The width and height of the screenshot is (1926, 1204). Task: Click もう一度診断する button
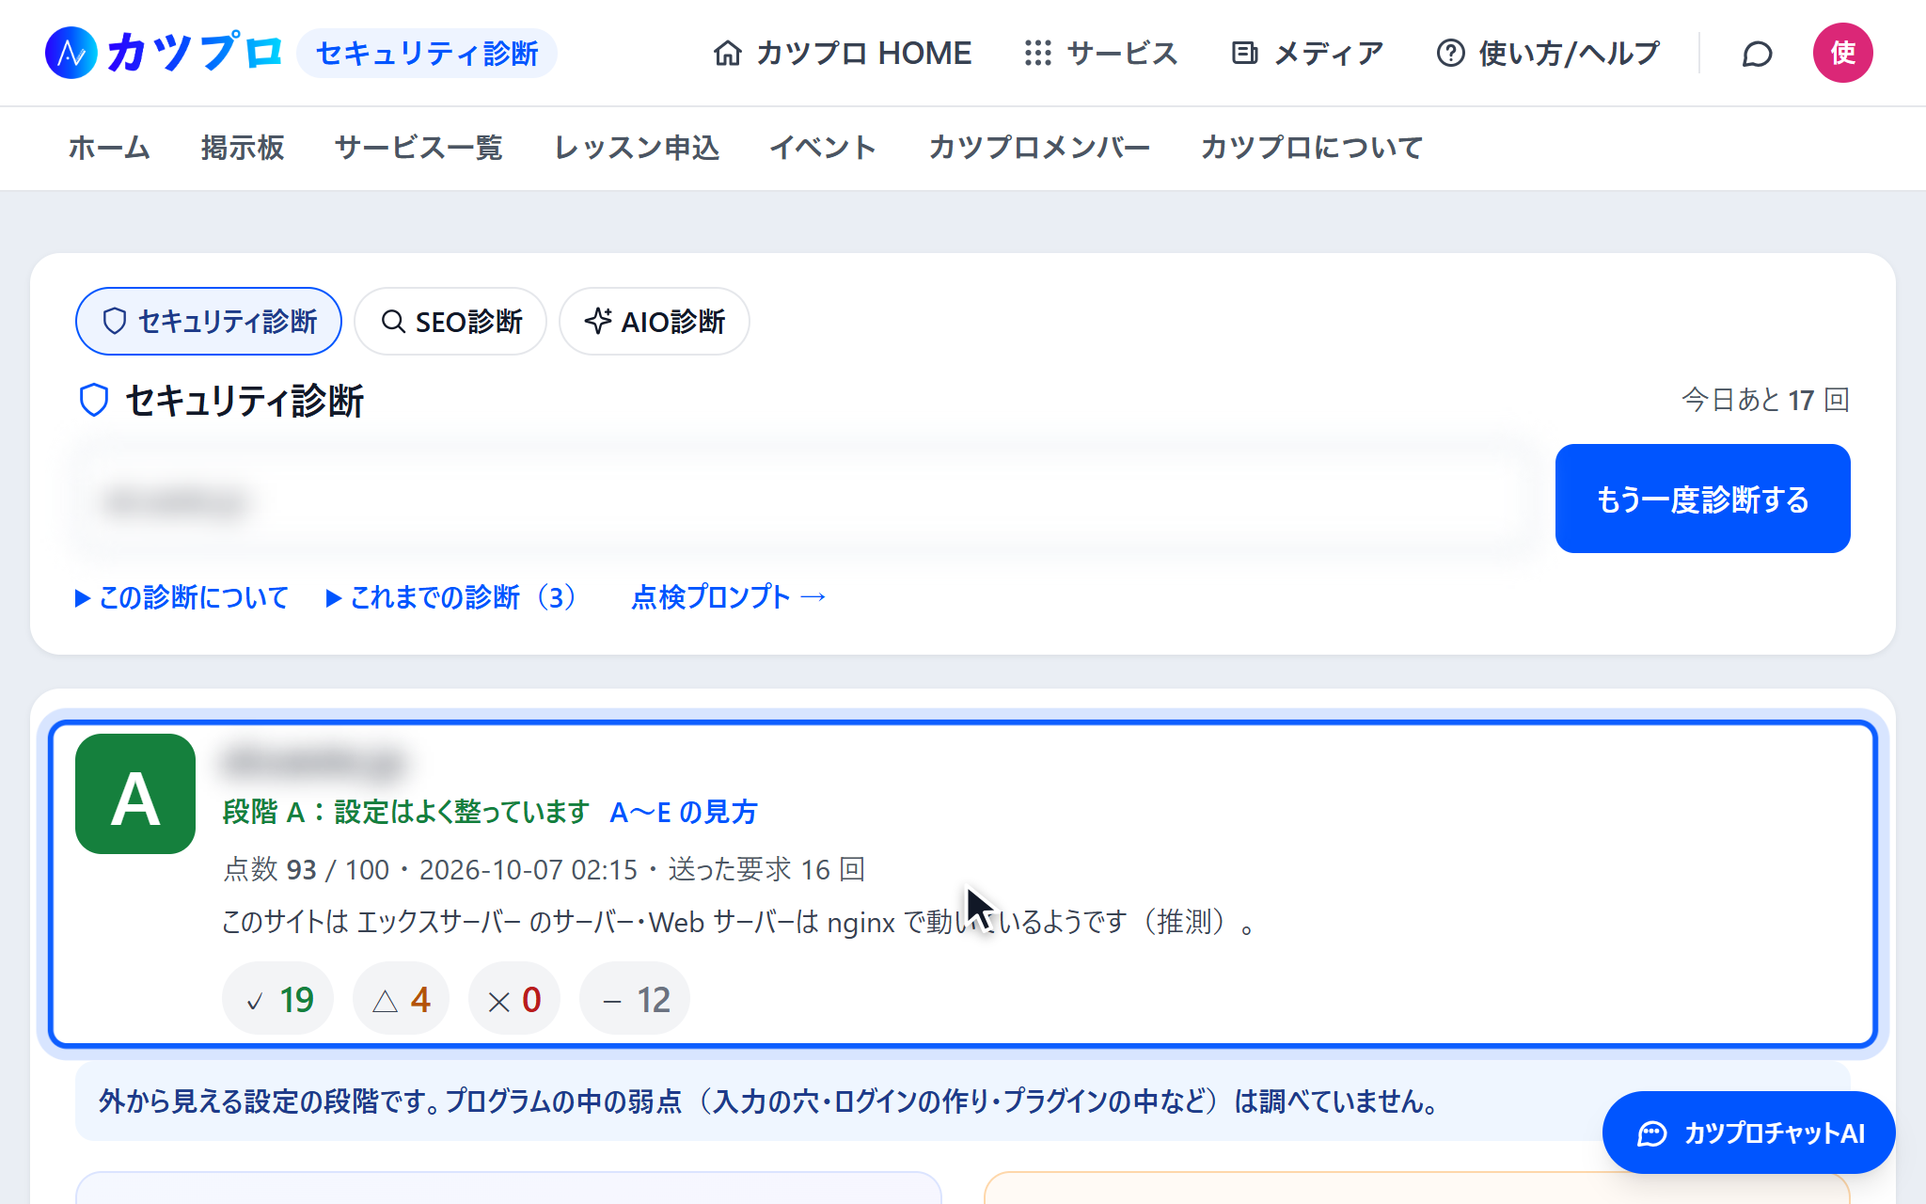tap(1702, 499)
